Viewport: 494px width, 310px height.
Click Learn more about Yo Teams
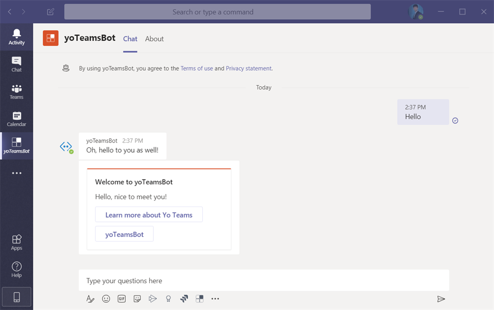149,214
